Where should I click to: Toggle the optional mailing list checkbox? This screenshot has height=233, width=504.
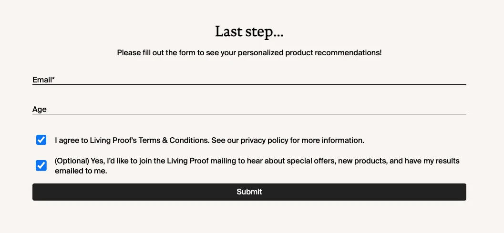click(x=41, y=165)
